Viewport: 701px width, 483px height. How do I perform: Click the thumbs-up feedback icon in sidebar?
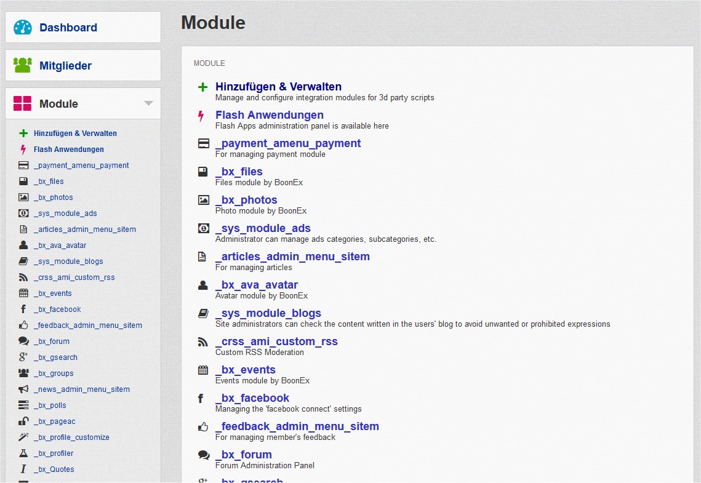[x=23, y=325]
